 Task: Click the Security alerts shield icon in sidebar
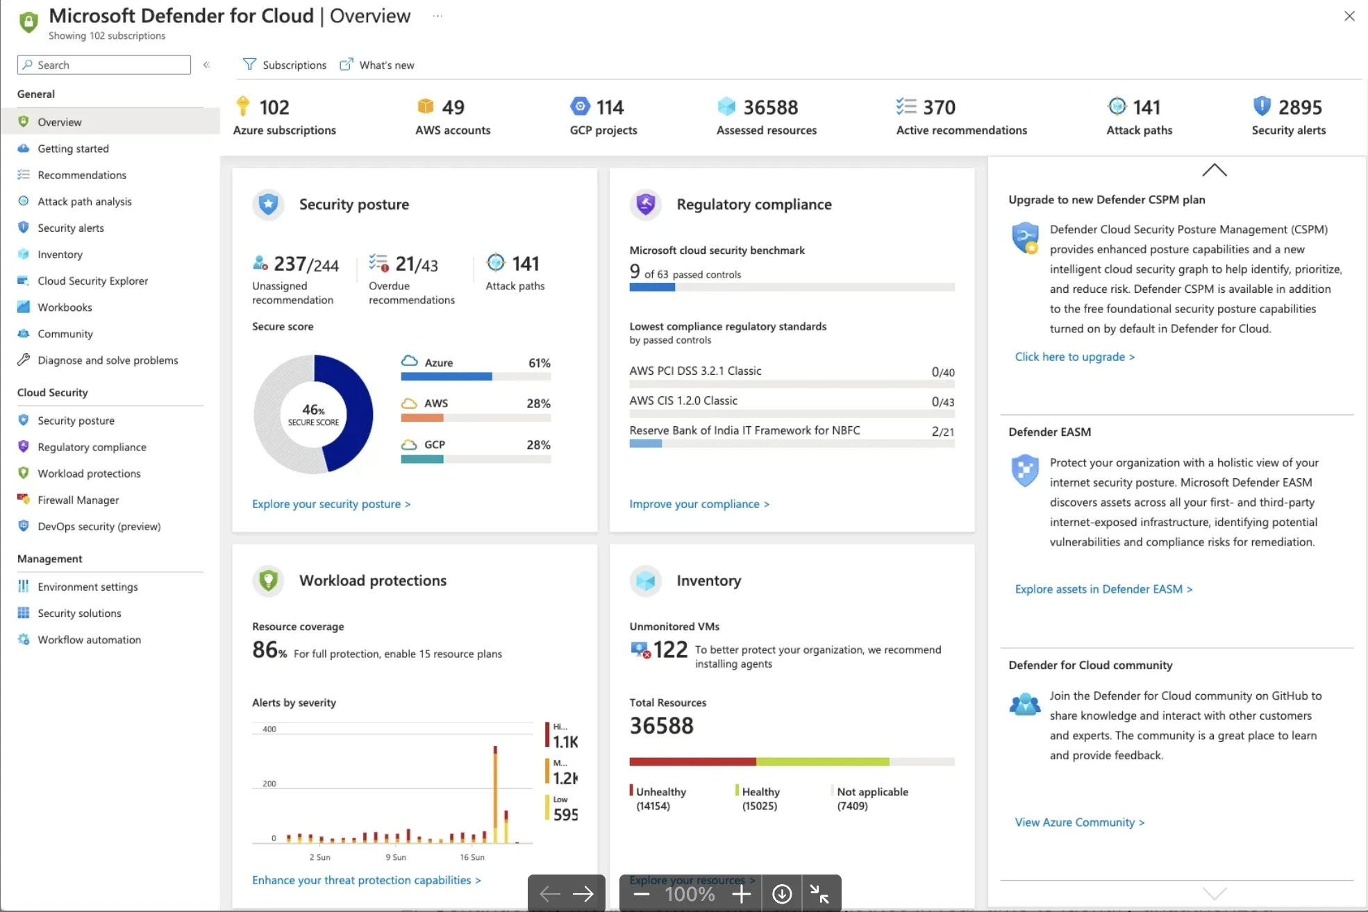pos(24,227)
